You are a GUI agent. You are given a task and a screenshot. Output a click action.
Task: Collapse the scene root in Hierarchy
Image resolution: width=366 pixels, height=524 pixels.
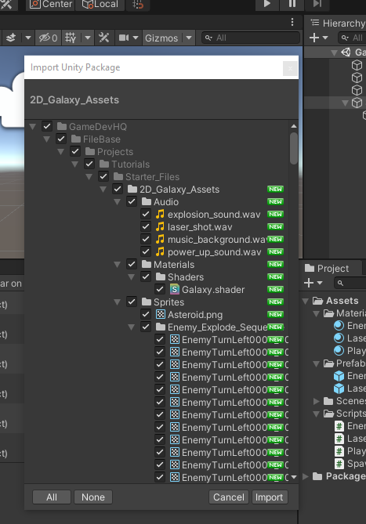tap(334, 52)
